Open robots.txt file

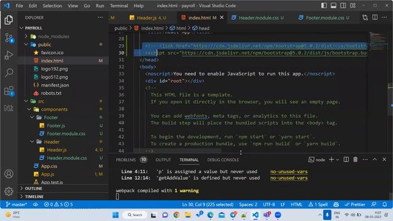coord(51,93)
